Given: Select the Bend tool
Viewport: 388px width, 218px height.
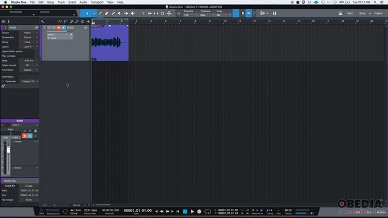Looking at the screenshot, I should 126,13.
